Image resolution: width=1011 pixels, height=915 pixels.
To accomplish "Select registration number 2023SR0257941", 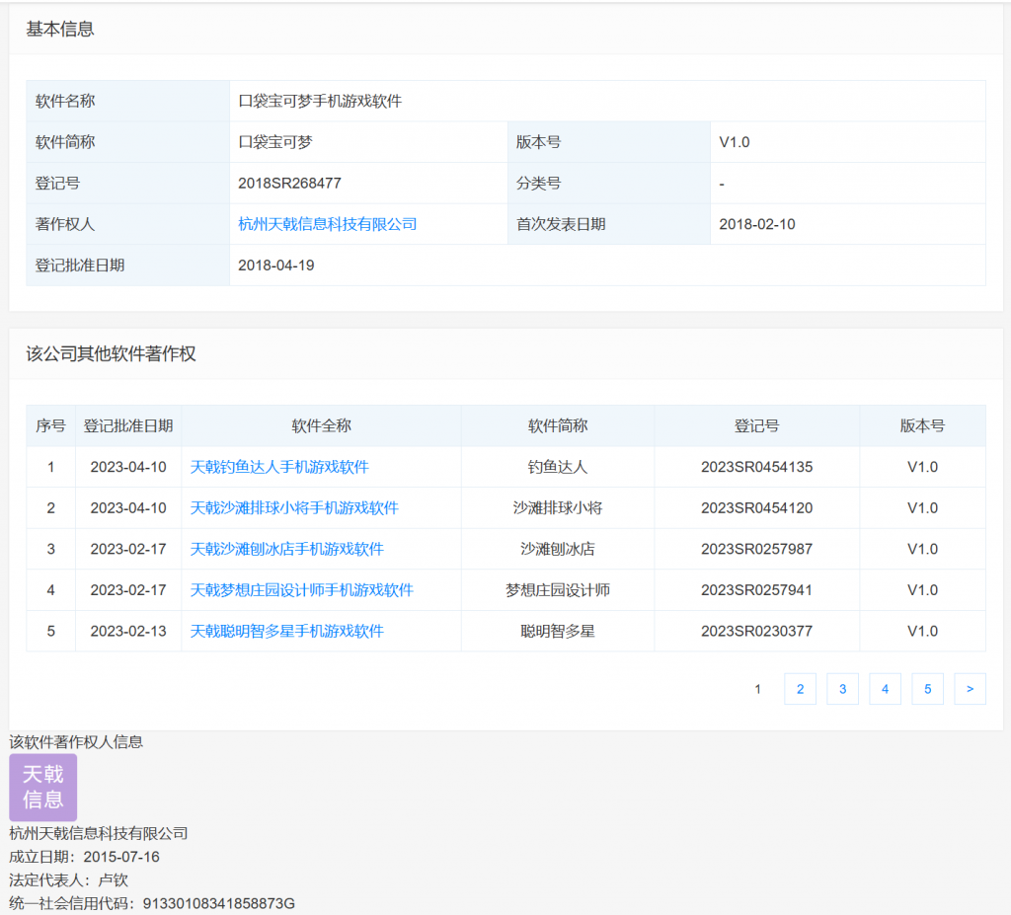I will (x=757, y=590).
